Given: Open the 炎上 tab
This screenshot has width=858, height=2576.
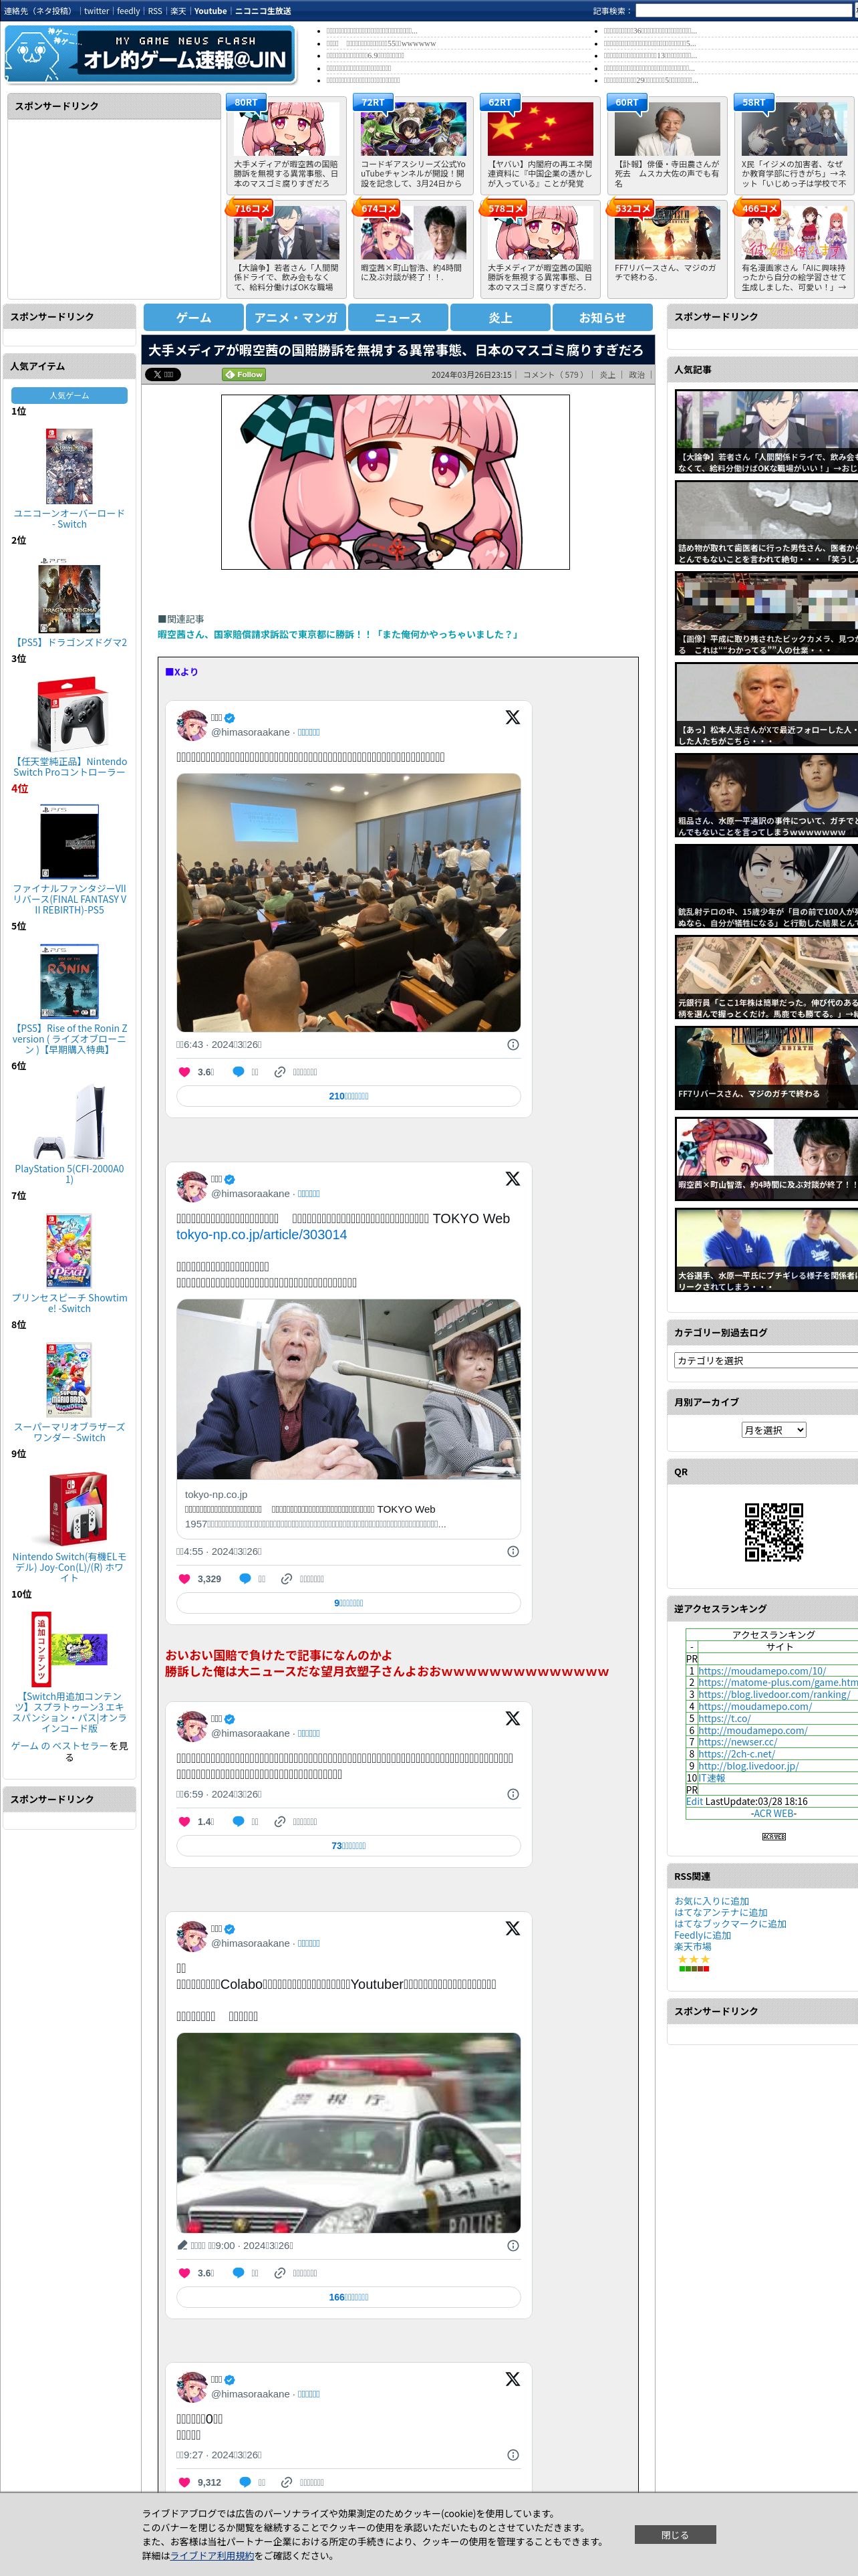Looking at the screenshot, I should click(500, 317).
